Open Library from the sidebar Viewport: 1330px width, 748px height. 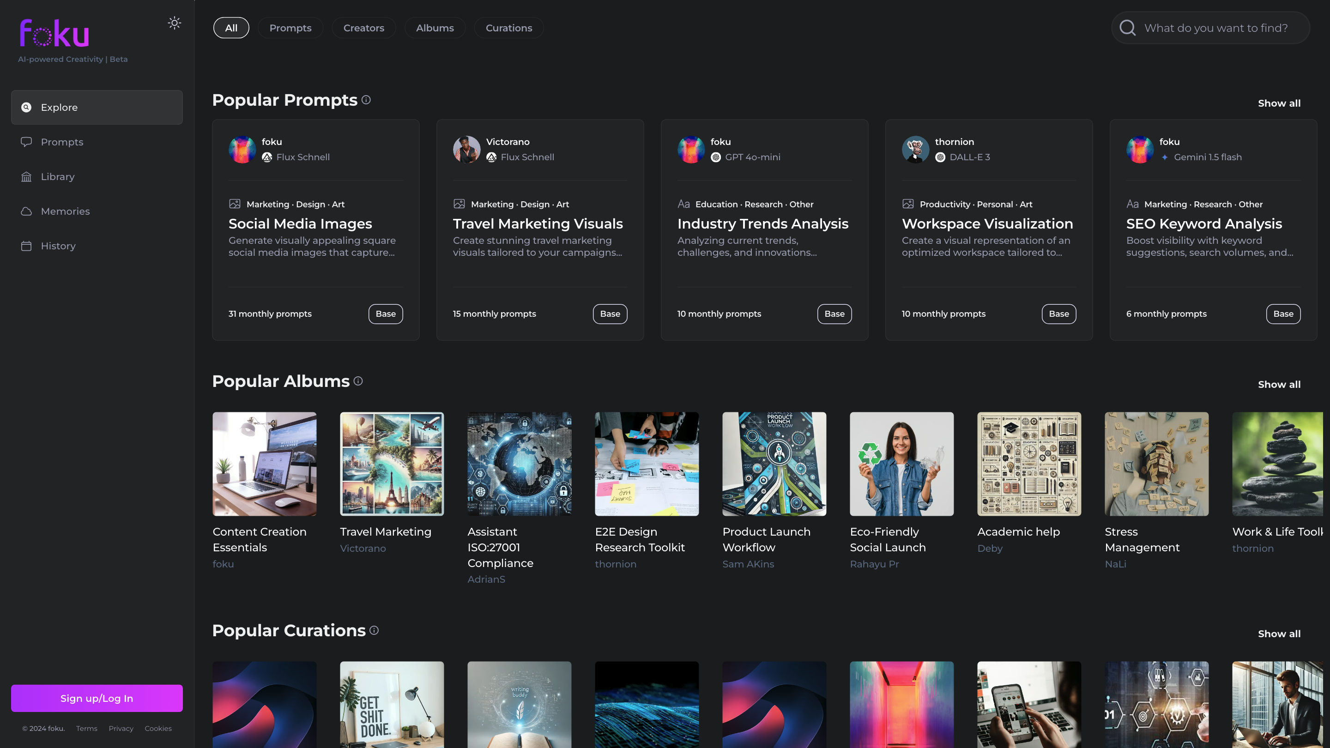click(x=57, y=176)
